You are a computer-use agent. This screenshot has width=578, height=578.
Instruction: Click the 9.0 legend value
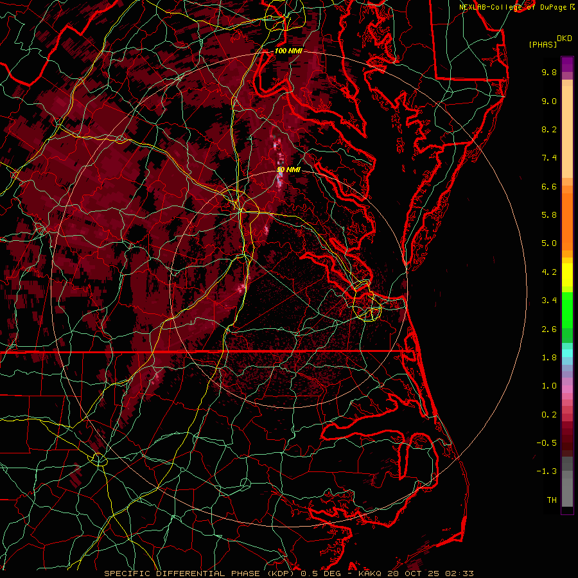549,101
